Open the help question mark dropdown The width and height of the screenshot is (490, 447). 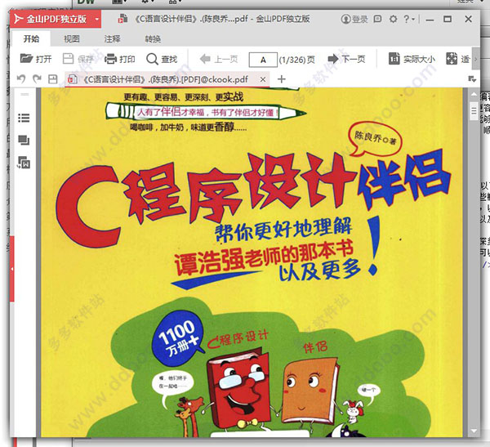(x=409, y=19)
